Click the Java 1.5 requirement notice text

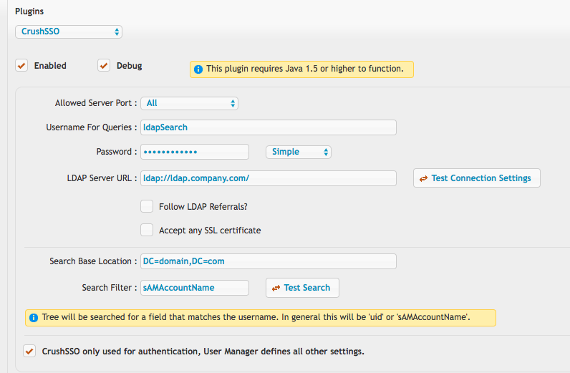coord(305,69)
